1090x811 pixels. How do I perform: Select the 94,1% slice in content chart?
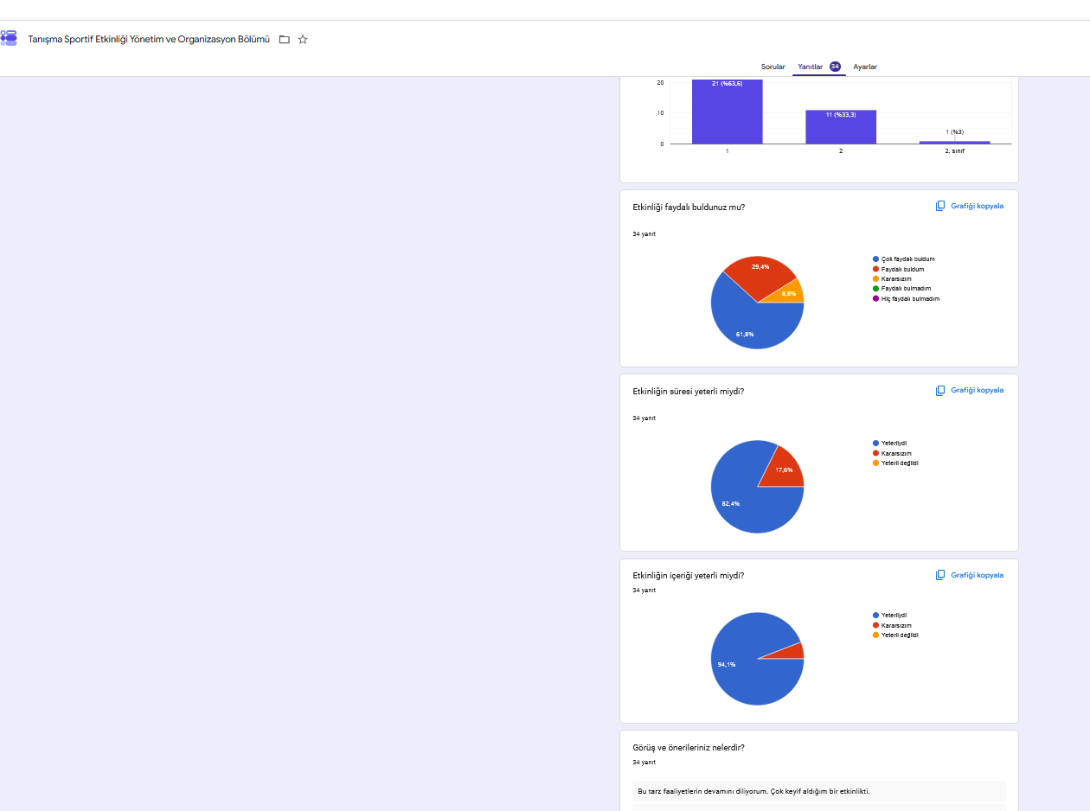pyautogui.click(x=749, y=666)
